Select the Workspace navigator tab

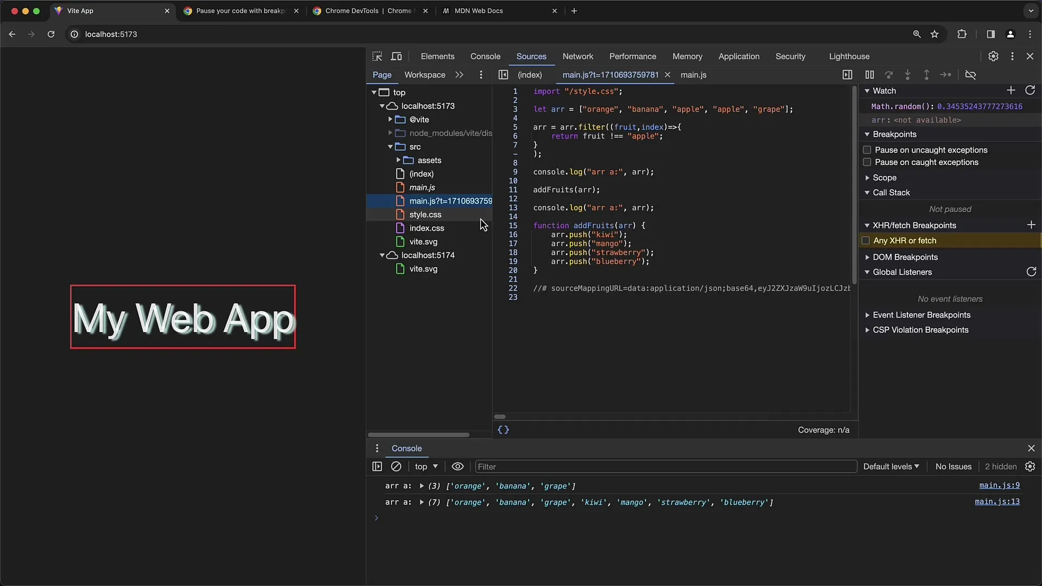[x=424, y=75]
